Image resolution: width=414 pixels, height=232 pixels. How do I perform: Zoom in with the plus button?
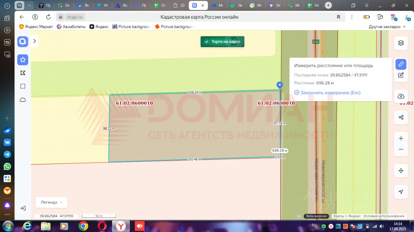401,139
